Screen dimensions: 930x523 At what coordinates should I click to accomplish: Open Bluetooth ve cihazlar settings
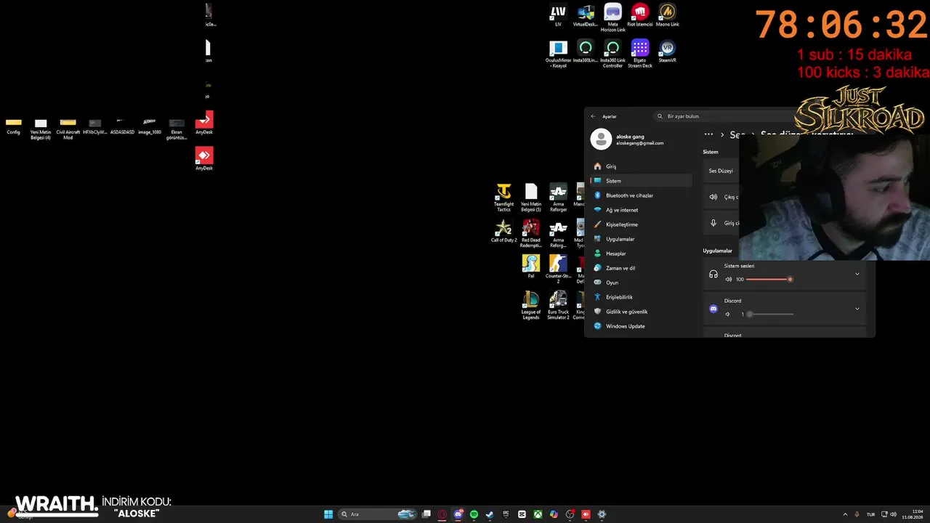pyautogui.click(x=642, y=195)
